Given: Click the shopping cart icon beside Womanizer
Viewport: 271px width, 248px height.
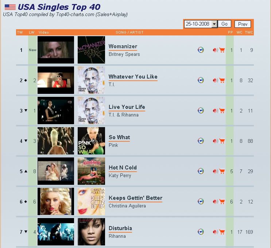Looking at the screenshot, I should click(x=222, y=50).
